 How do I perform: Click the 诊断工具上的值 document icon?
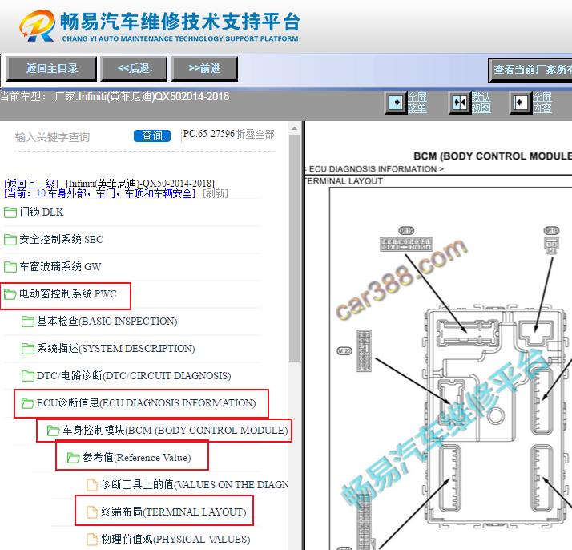coord(92,485)
